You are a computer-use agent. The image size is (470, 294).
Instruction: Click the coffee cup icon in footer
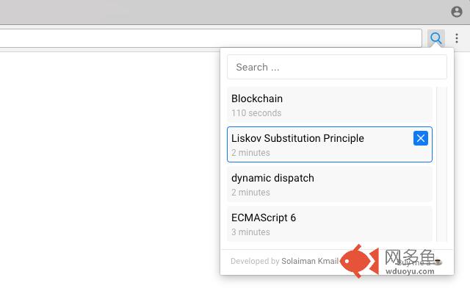[438, 262]
